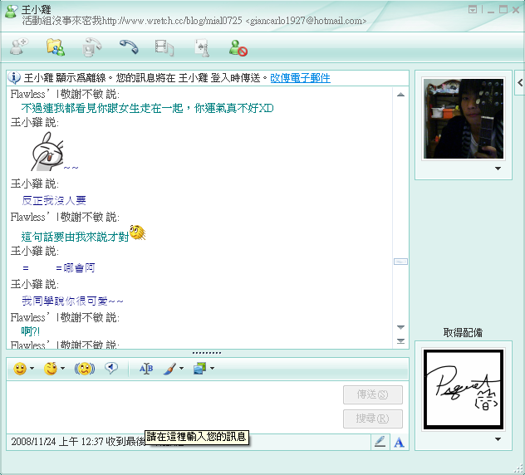Open the share files folder icon
The image size is (525, 475).
coord(56,47)
